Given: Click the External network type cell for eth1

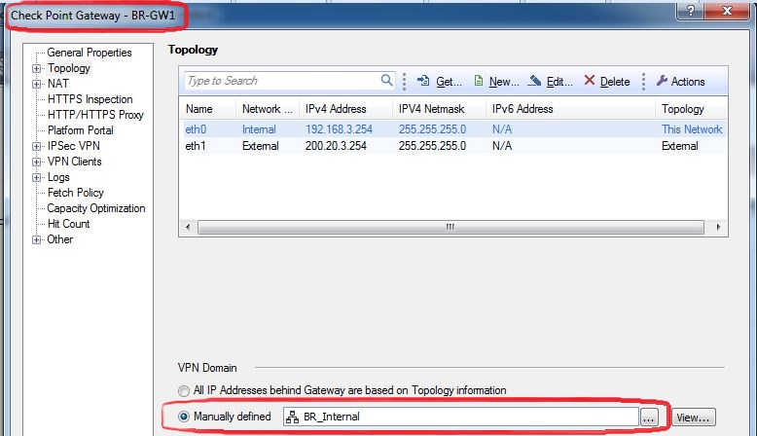Looking at the screenshot, I should 261,146.
